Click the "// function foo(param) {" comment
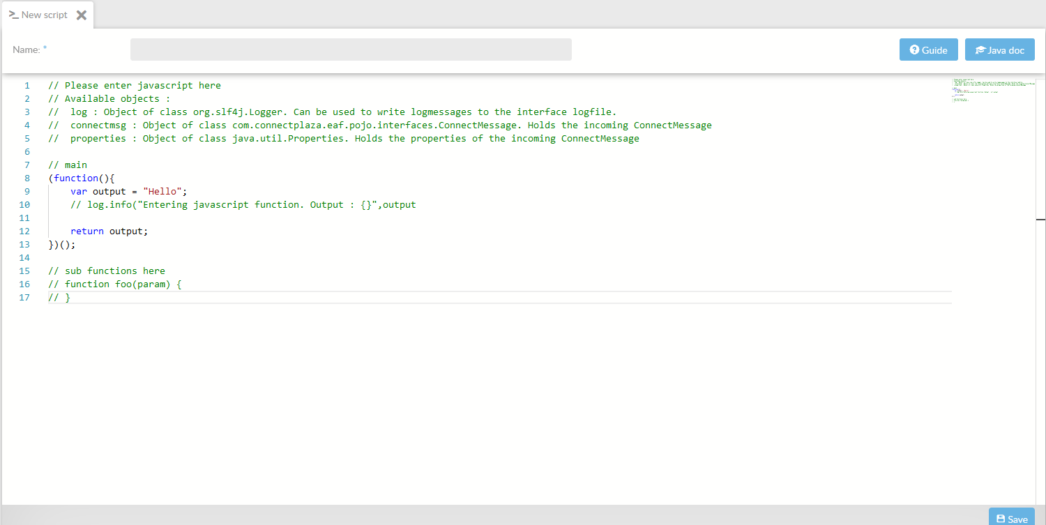This screenshot has width=1046, height=525. 115,284
